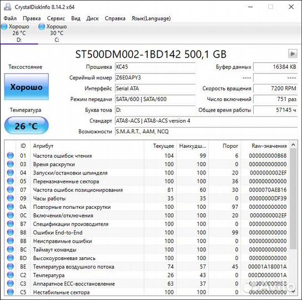This screenshot has width=302, height=300.
Task: Click status icon of attribute 01
Action: [x=11, y=156]
